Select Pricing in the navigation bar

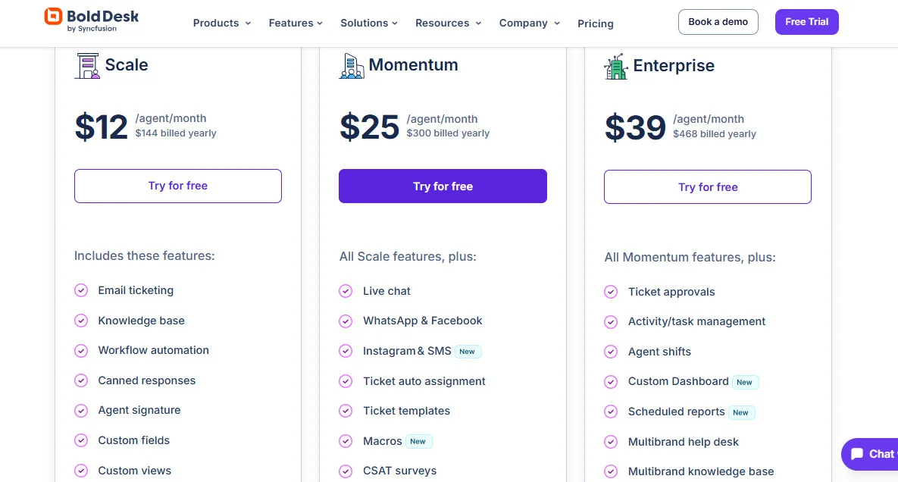pos(595,23)
